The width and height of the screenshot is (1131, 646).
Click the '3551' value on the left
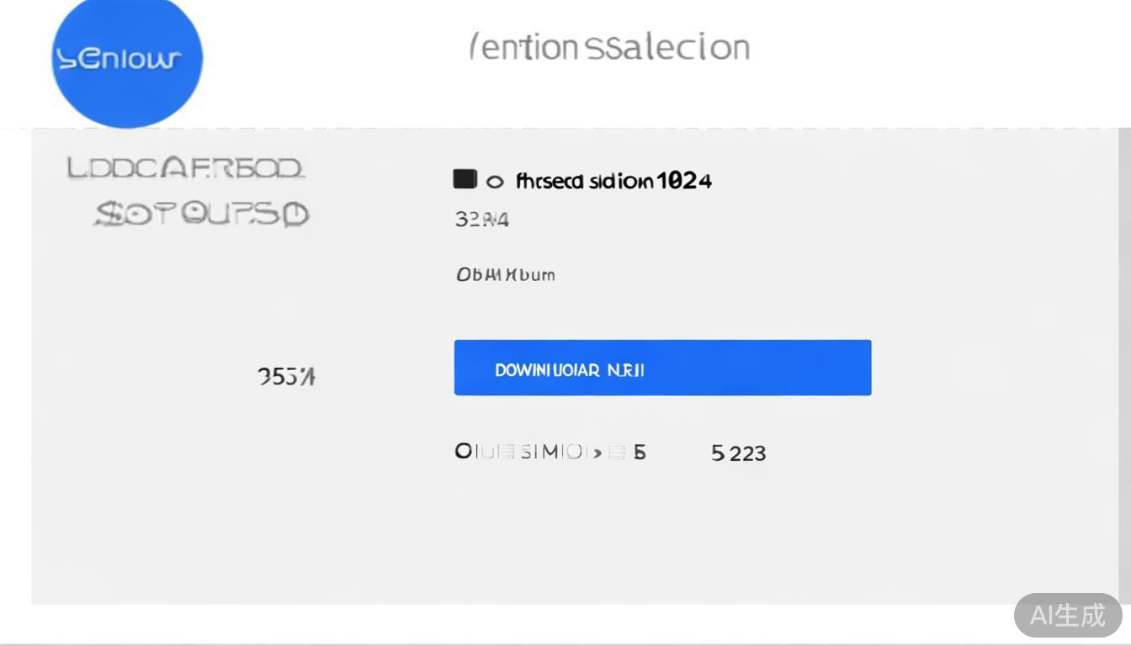pos(286,377)
